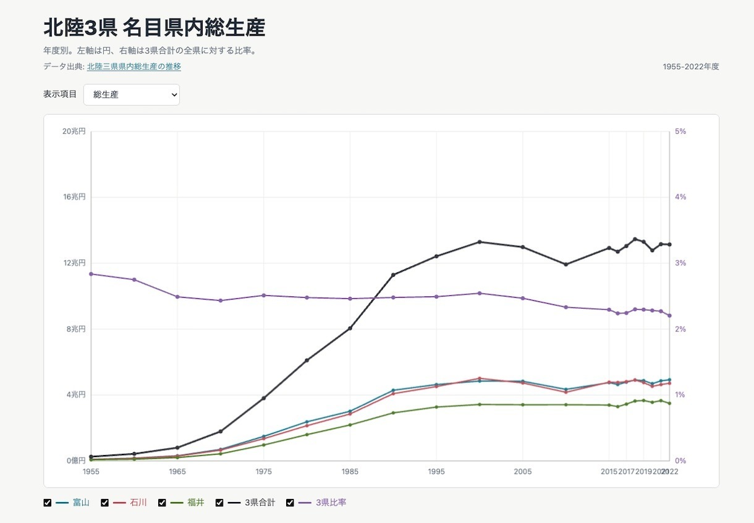754x523 pixels.
Task: Click the 3県合計 data point at 1990
Action: pos(393,275)
